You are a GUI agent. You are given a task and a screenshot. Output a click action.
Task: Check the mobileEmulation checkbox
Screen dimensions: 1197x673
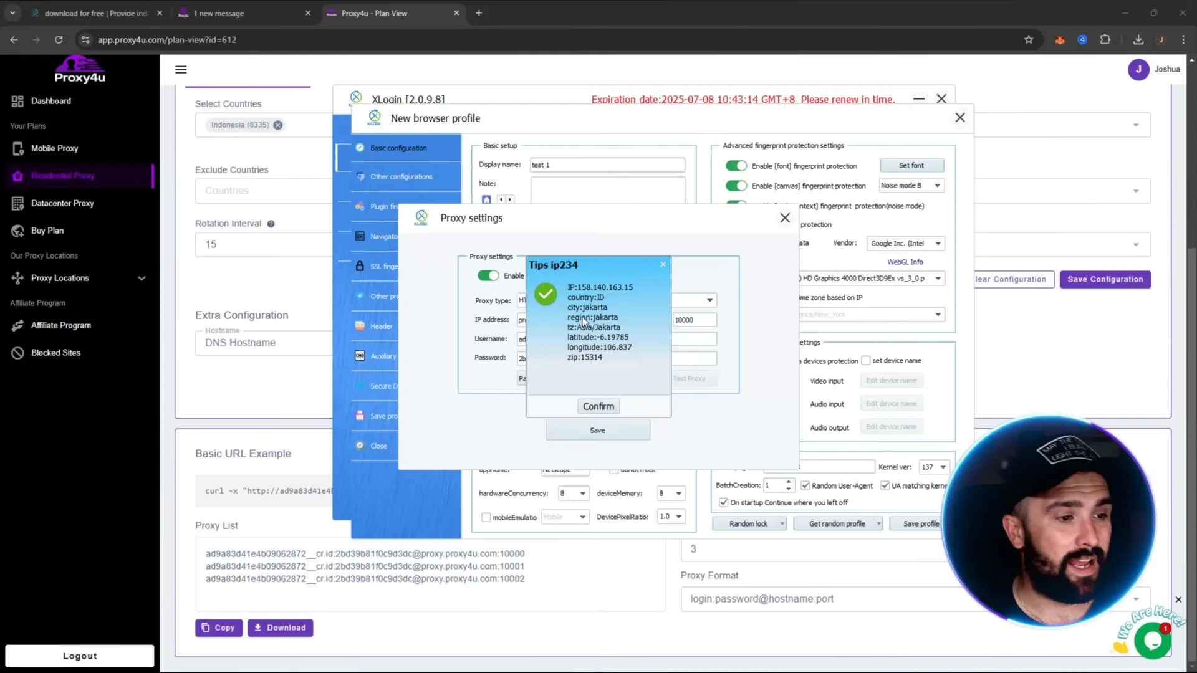[486, 517]
